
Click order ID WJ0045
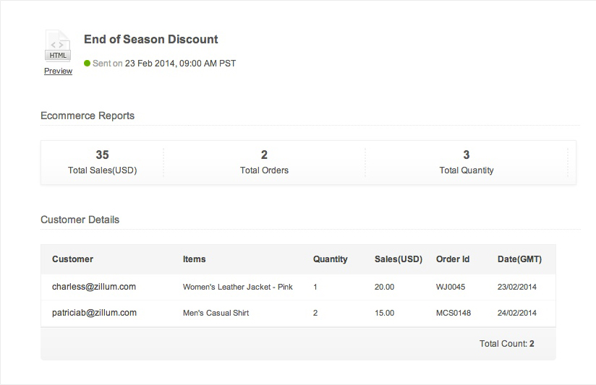(451, 287)
